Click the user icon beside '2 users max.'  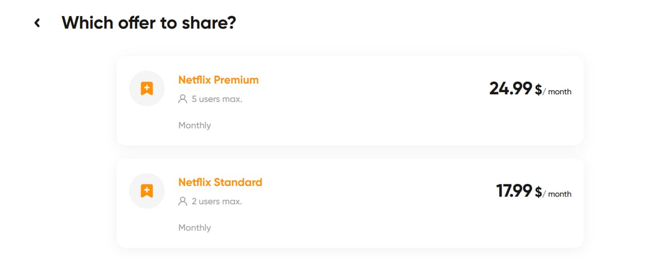tap(182, 201)
